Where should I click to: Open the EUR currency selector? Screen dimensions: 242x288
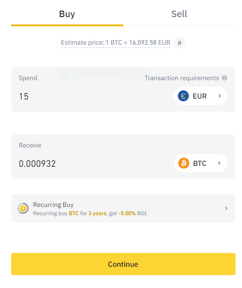(201, 96)
